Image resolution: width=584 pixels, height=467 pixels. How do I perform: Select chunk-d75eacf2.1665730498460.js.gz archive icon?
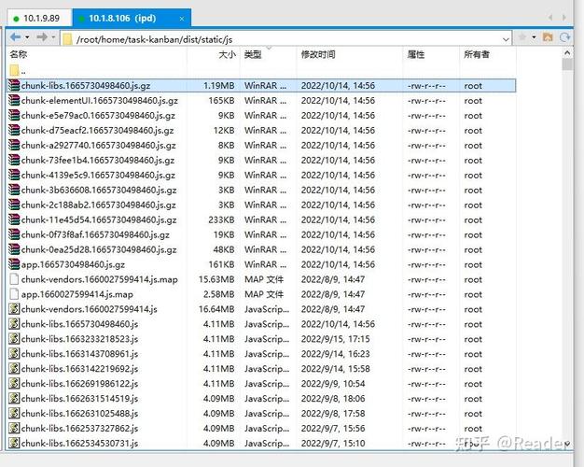tap(14, 130)
